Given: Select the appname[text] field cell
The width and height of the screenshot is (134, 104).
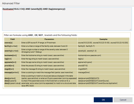Looking at the screenshot, I should pos(12,62).
